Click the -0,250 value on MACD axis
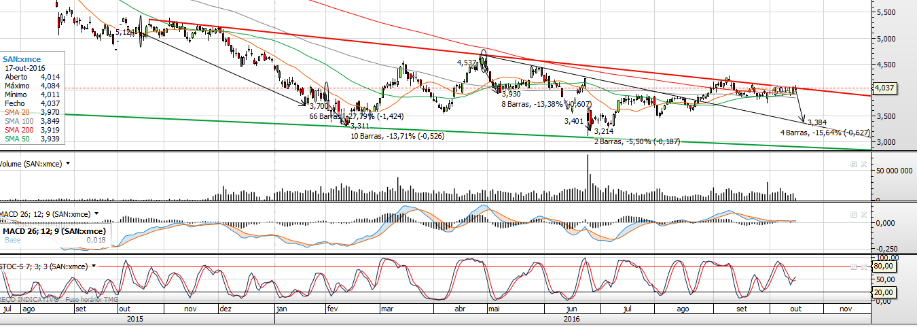This screenshot has height=327, width=917. click(x=886, y=249)
